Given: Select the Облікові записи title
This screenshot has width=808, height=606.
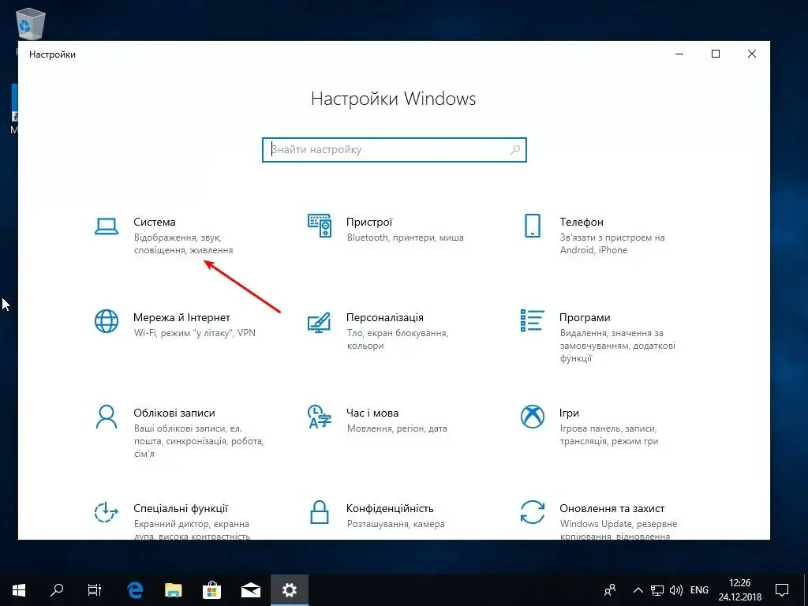Looking at the screenshot, I should 174,413.
